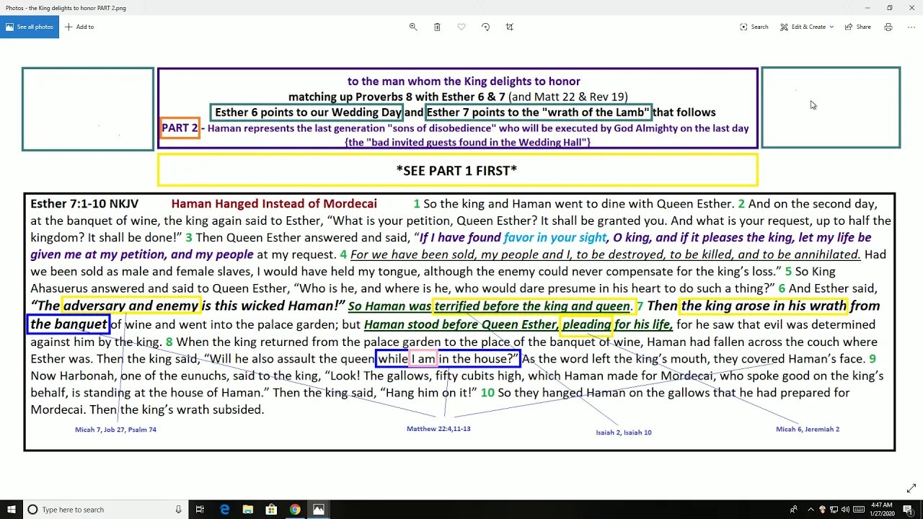Delete the photo with the trash icon
Viewport: 923px width, 519px height.
437,27
